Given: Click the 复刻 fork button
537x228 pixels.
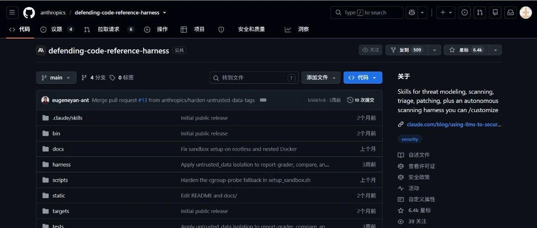Looking at the screenshot, I should pos(407,50).
